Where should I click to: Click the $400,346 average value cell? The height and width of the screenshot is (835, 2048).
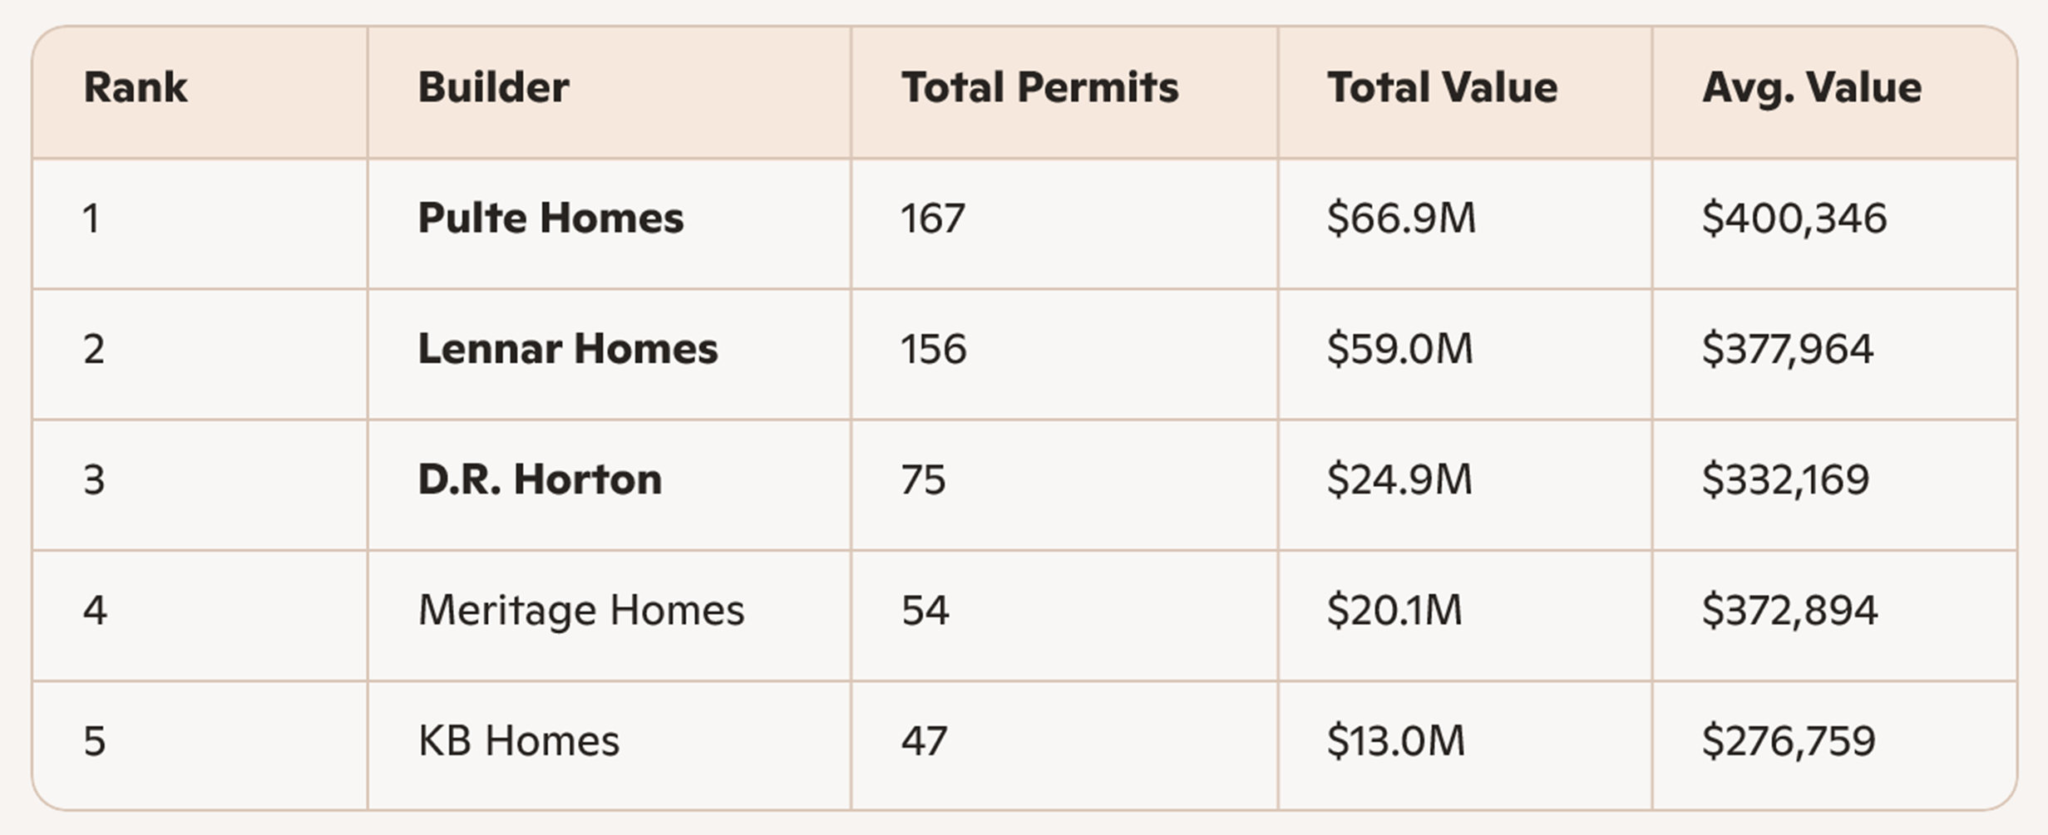click(x=1794, y=219)
